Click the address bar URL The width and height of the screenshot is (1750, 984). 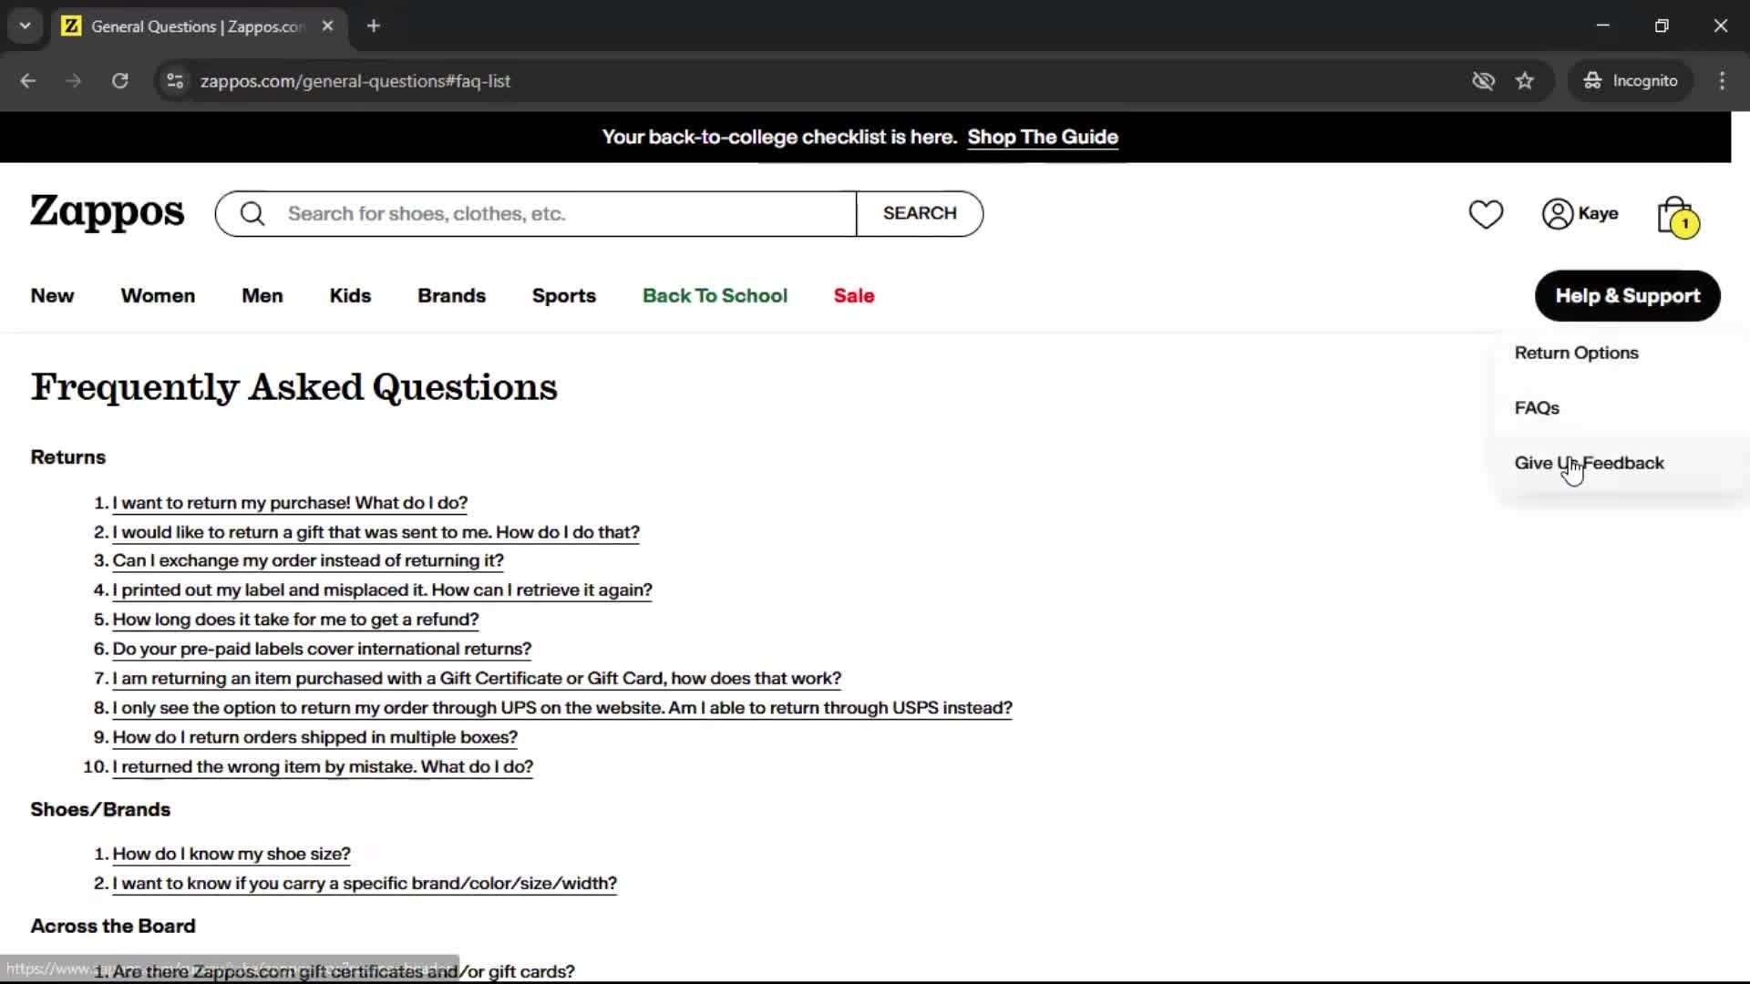[x=355, y=81]
